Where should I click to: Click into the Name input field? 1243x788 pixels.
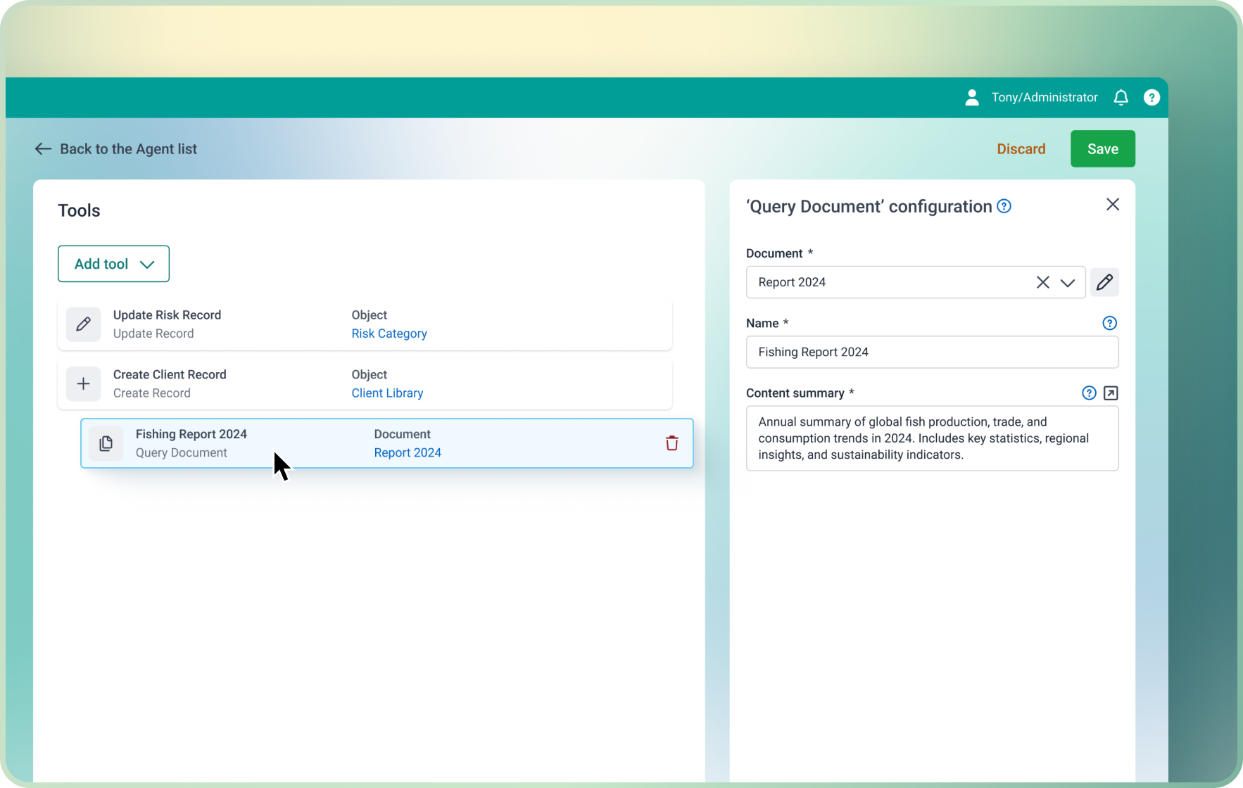tap(931, 352)
